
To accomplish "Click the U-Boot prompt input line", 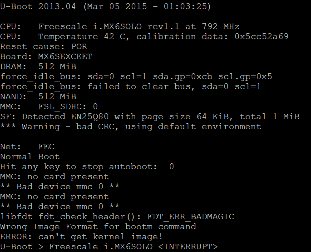I will [109, 247].
